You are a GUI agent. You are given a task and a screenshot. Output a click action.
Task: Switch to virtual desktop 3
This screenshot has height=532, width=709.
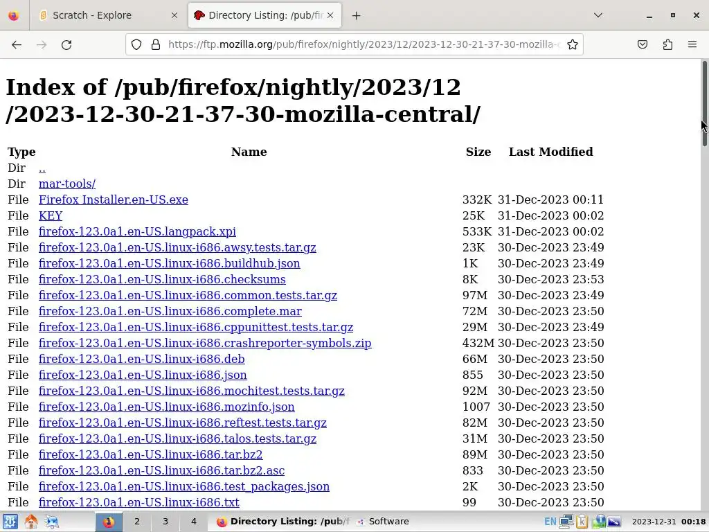pyautogui.click(x=165, y=522)
